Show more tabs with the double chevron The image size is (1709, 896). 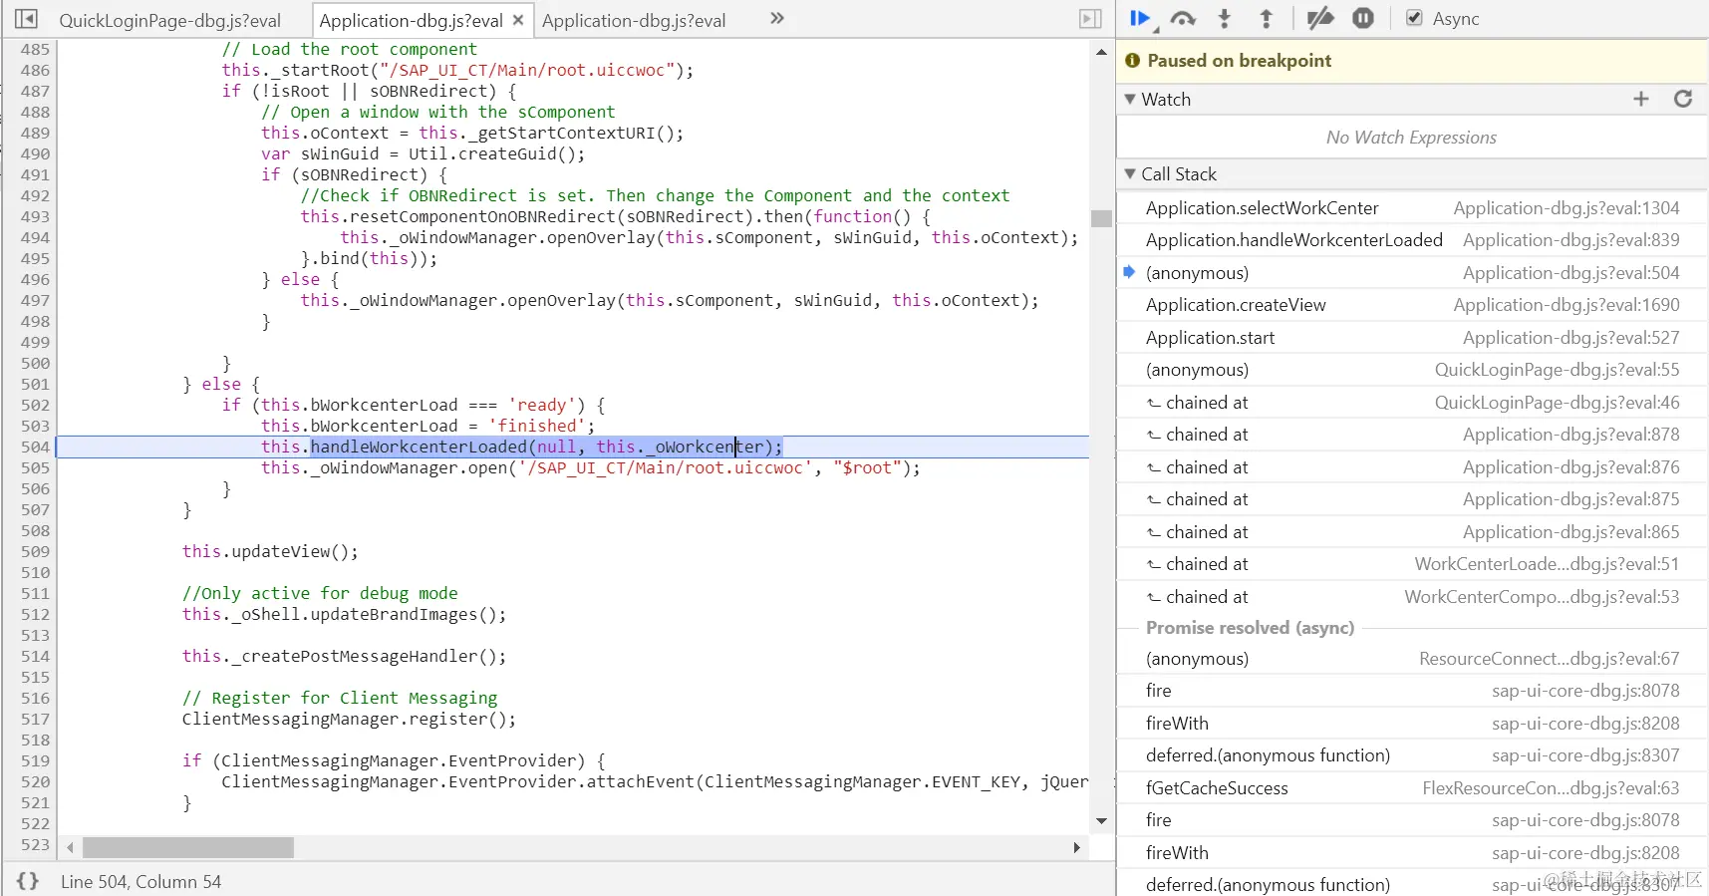(777, 18)
